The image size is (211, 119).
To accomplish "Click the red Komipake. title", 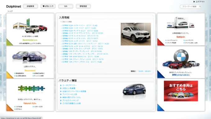I will click(x=181, y=37).
